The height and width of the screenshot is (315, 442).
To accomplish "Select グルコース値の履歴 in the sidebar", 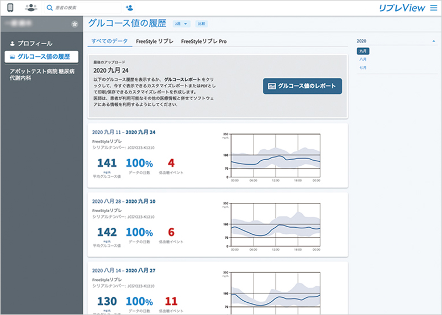I will [41, 57].
